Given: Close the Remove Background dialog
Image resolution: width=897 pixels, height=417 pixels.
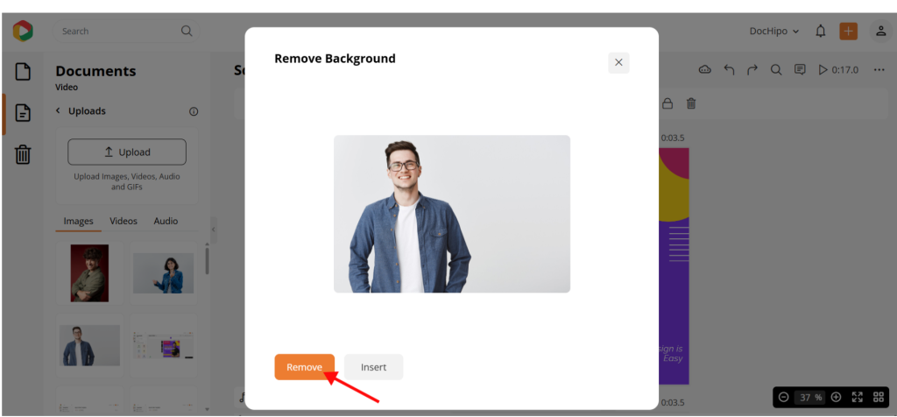Looking at the screenshot, I should [x=618, y=62].
